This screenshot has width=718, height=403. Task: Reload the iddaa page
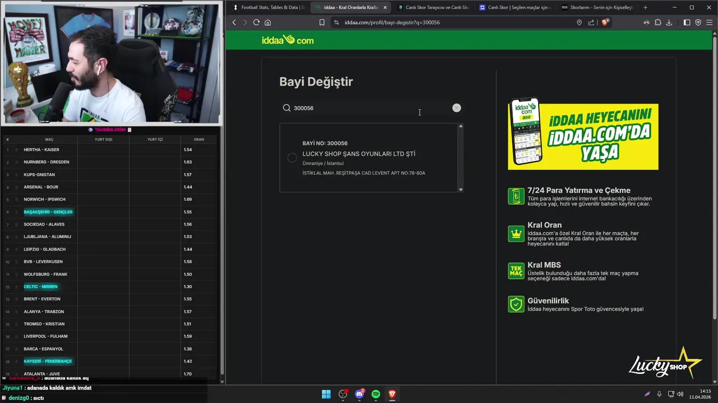[x=256, y=22]
